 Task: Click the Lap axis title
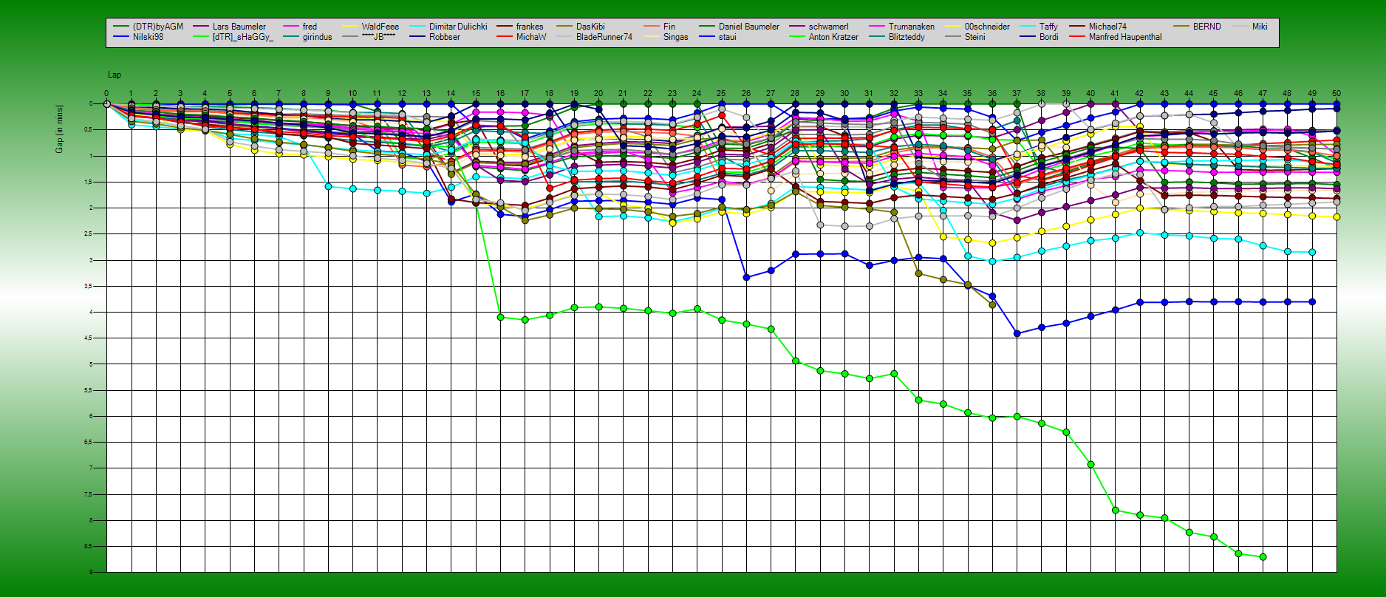(115, 75)
